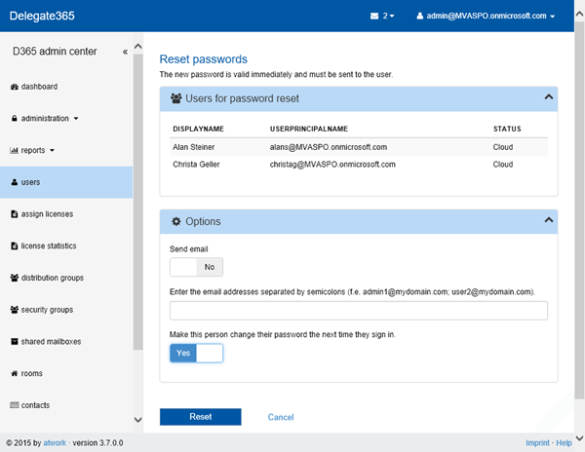The height and width of the screenshot is (452, 585).
Task: Click the contacts card icon
Action: [14, 405]
